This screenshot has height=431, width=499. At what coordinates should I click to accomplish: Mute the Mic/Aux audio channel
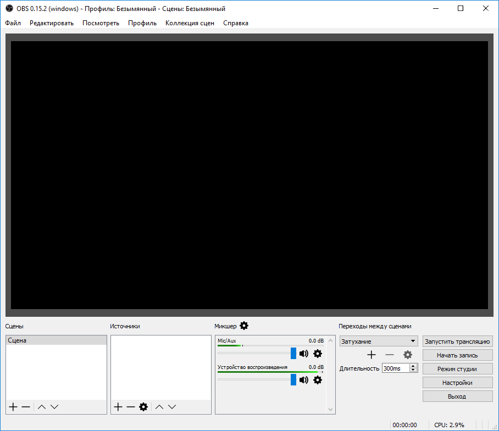(x=303, y=354)
